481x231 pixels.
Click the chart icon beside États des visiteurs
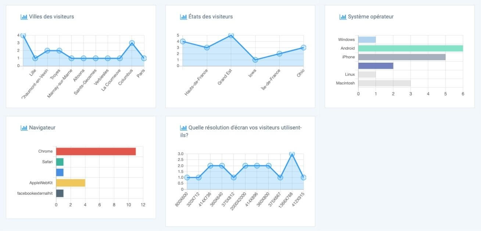(183, 16)
